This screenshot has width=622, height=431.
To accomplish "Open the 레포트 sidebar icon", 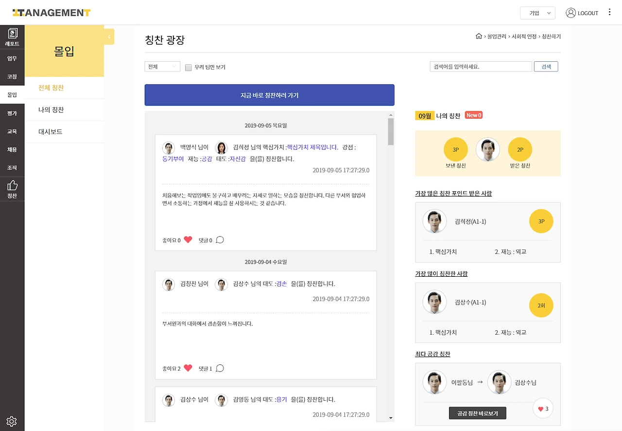I will tap(12, 36).
